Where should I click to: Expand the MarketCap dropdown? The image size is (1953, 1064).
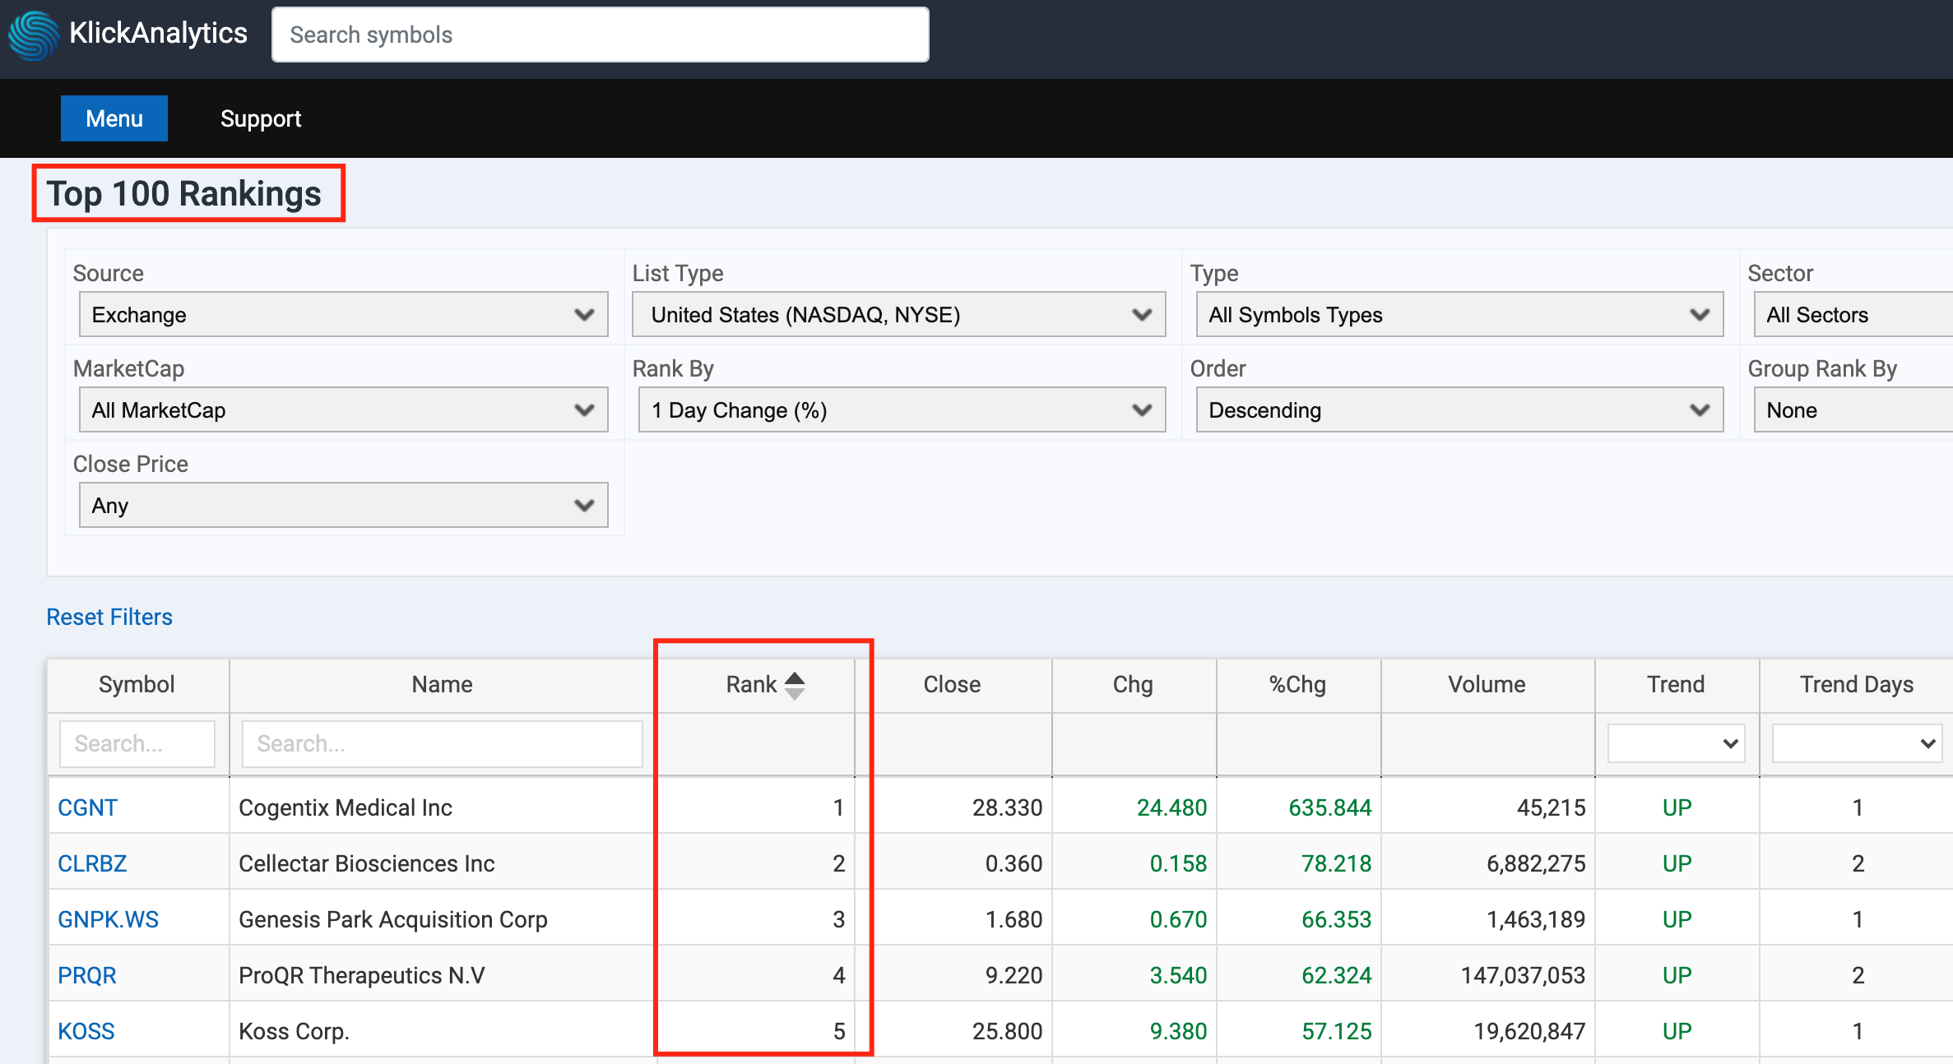pyautogui.click(x=344, y=409)
